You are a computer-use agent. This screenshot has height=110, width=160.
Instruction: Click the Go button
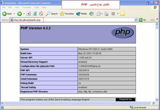[142, 20]
